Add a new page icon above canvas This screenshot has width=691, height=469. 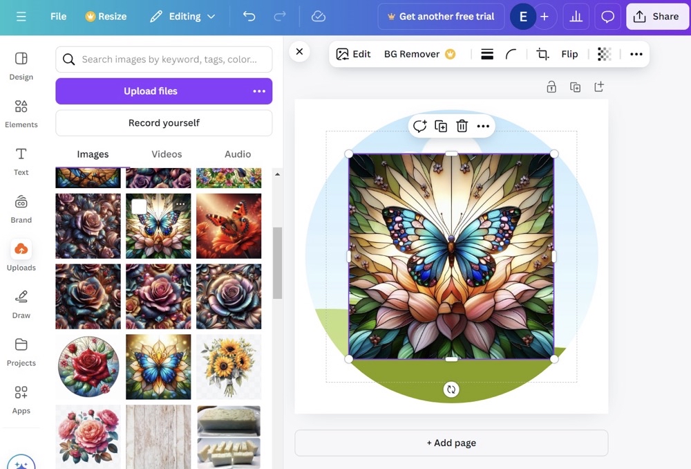point(599,87)
